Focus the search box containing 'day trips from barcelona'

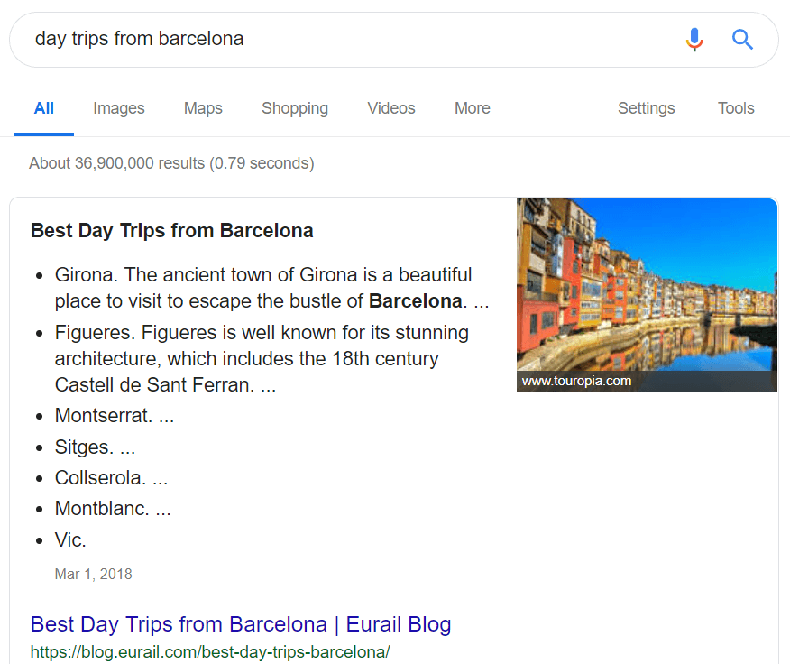(343, 40)
